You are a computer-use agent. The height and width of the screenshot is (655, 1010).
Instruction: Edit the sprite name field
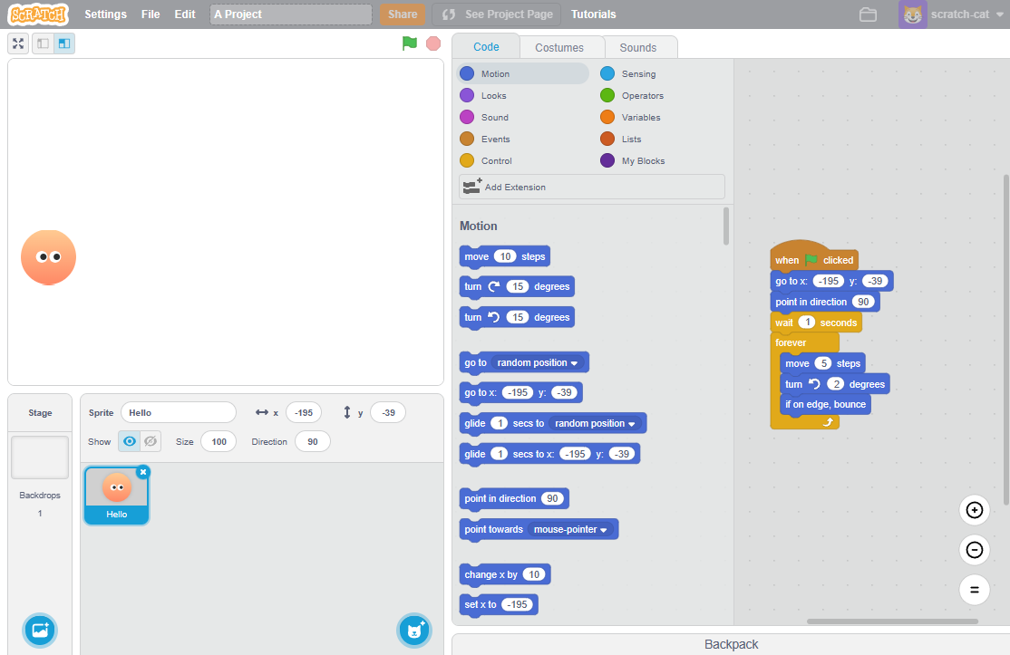(x=179, y=412)
